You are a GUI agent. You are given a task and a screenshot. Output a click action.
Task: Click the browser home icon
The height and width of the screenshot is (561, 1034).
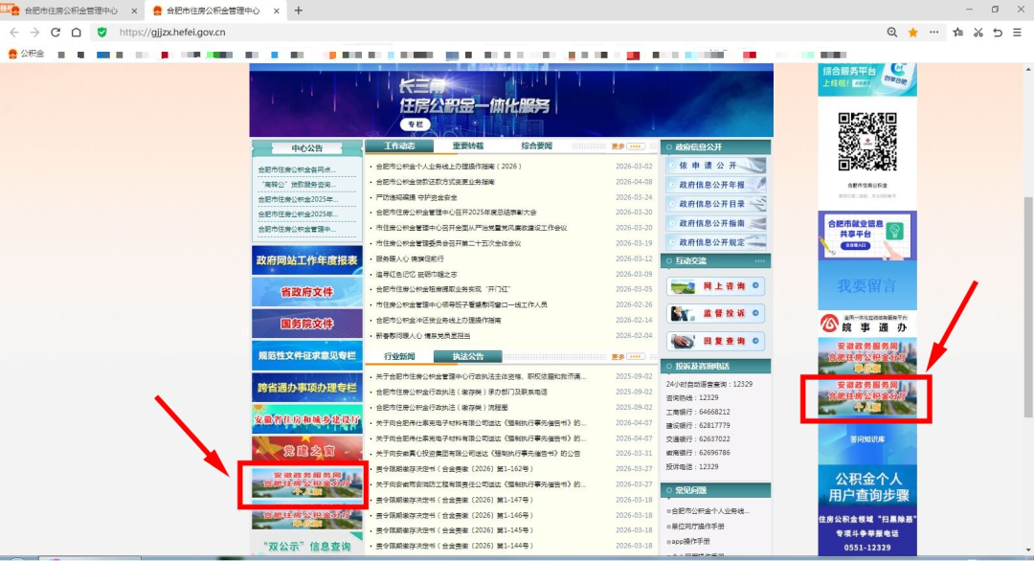(x=77, y=32)
